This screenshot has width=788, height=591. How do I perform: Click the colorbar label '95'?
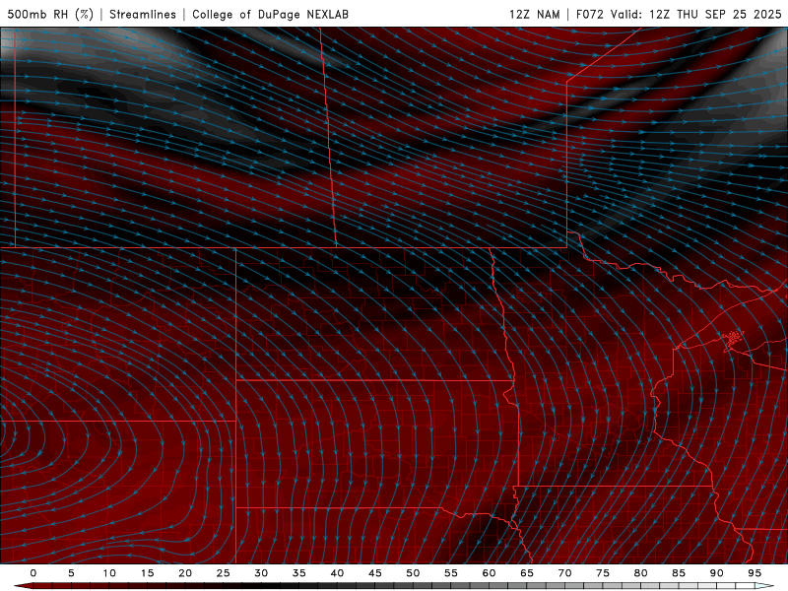(x=755, y=573)
